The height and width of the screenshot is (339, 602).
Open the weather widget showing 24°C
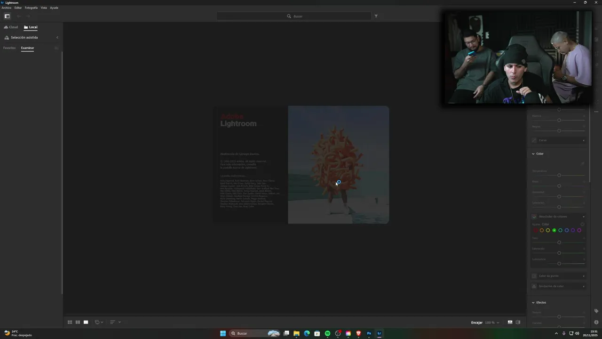[18, 333]
